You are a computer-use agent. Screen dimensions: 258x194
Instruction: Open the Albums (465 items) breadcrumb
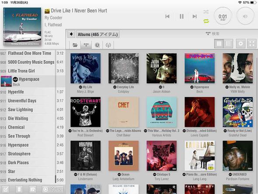[98, 34]
